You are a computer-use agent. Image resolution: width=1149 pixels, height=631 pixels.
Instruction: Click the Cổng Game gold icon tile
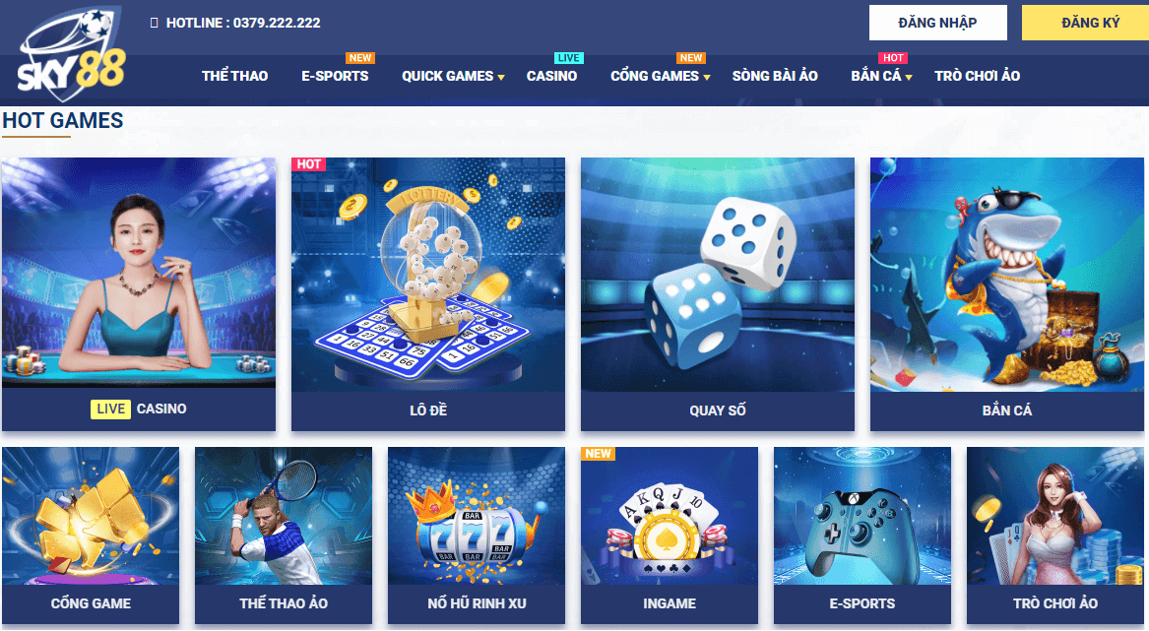pos(91,536)
